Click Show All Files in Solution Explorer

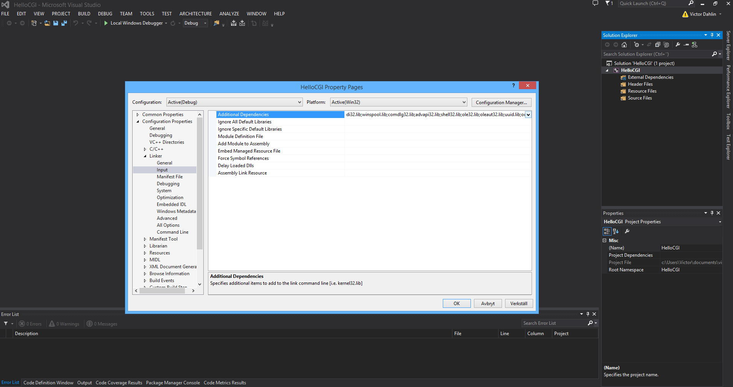(666, 45)
